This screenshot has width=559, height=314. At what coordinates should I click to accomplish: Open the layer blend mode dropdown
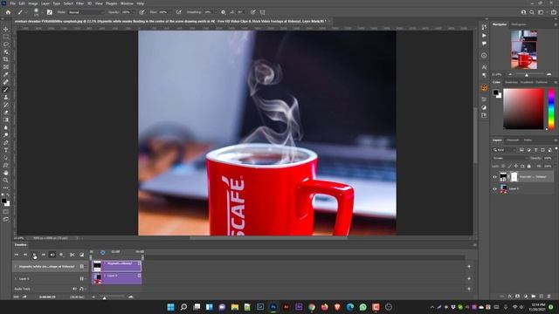509,158
